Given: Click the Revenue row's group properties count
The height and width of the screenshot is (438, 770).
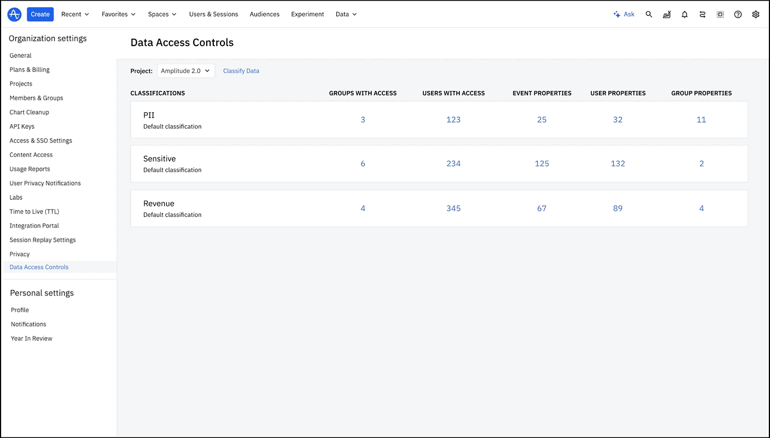Looking at the screenshot, I should pos(702,208).
